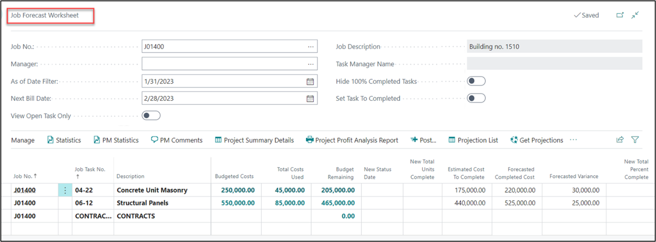This screenshot has width=656, height=242.
Task: Open Project Profit Analysis Report
Action: click(352, 140)
